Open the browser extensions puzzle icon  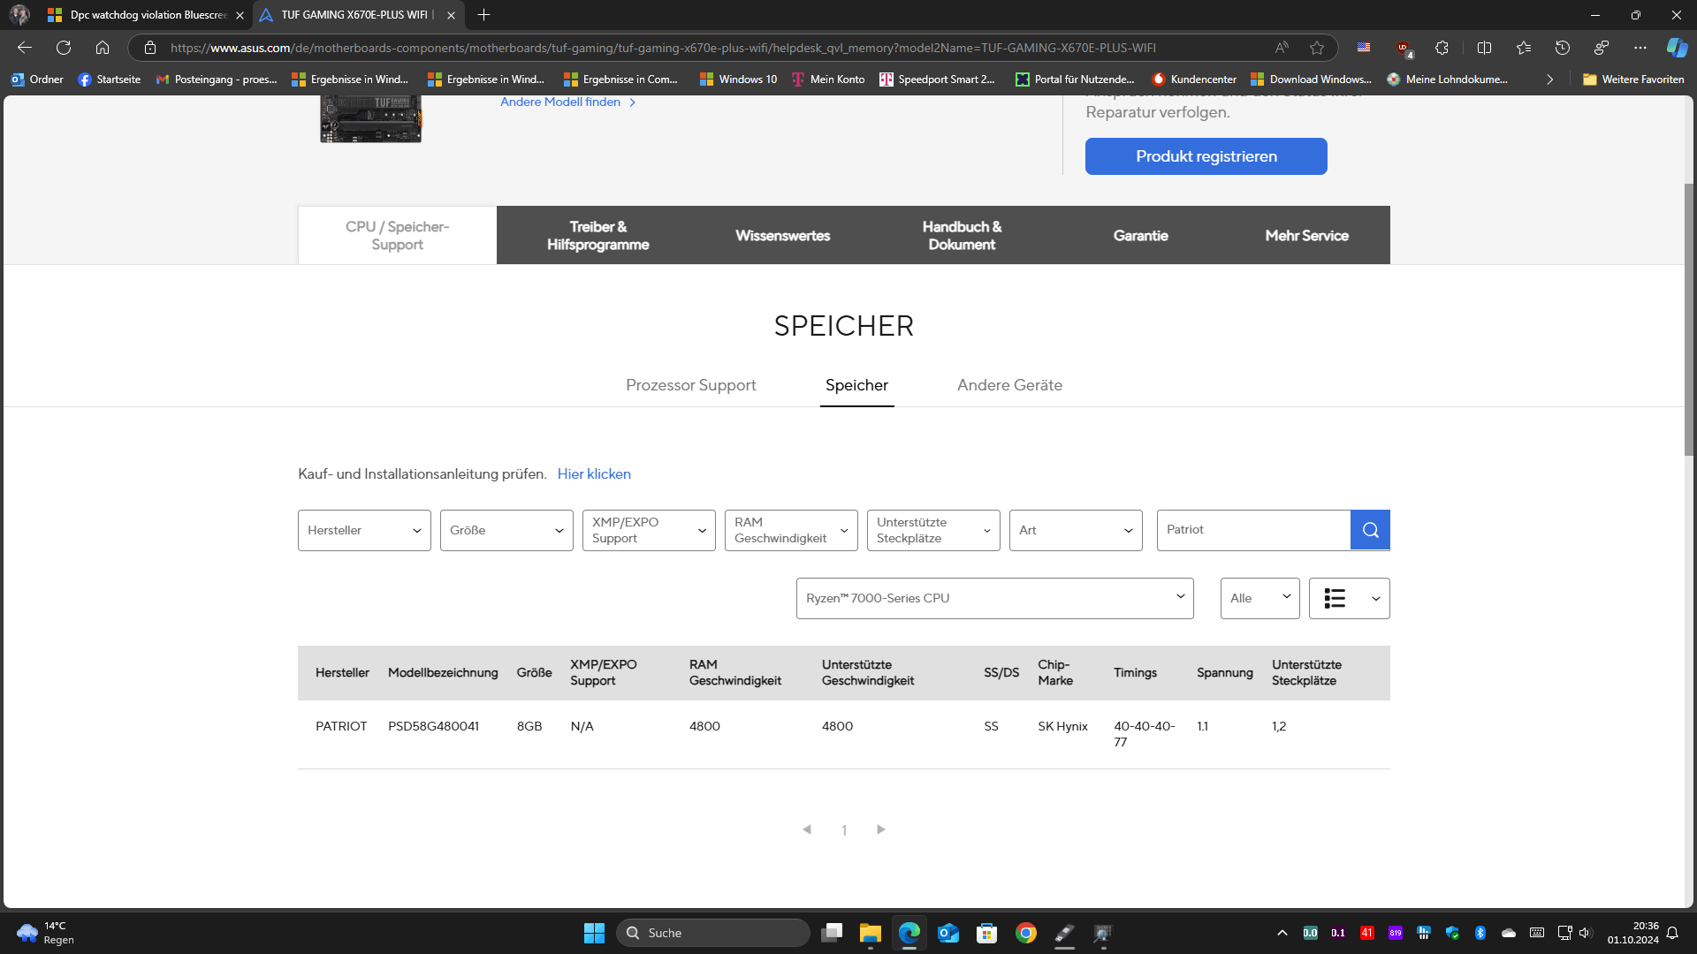1442,48
